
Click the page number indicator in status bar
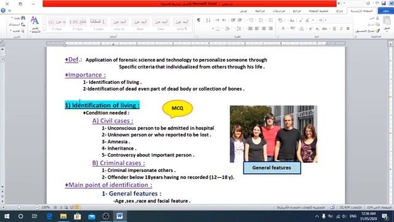click(379, 207)
